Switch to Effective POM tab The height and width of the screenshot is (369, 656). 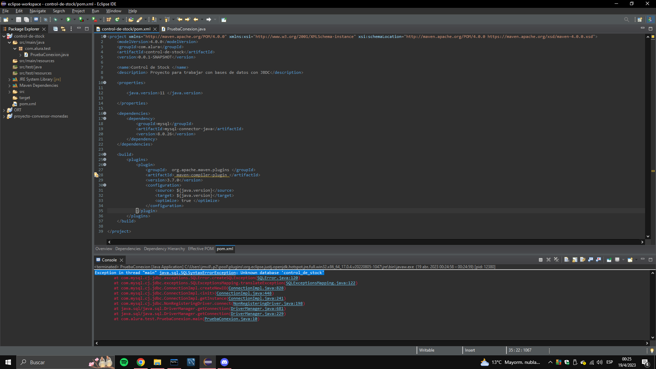(201, 249)
